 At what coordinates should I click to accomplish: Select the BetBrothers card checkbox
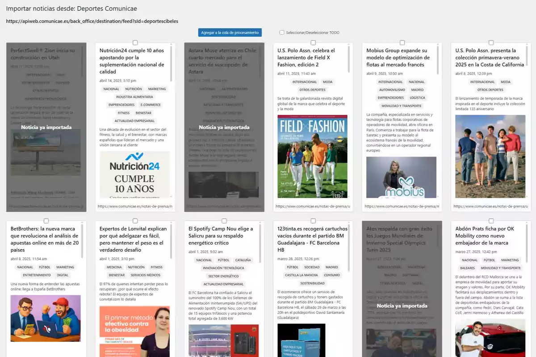pos(46,221)
